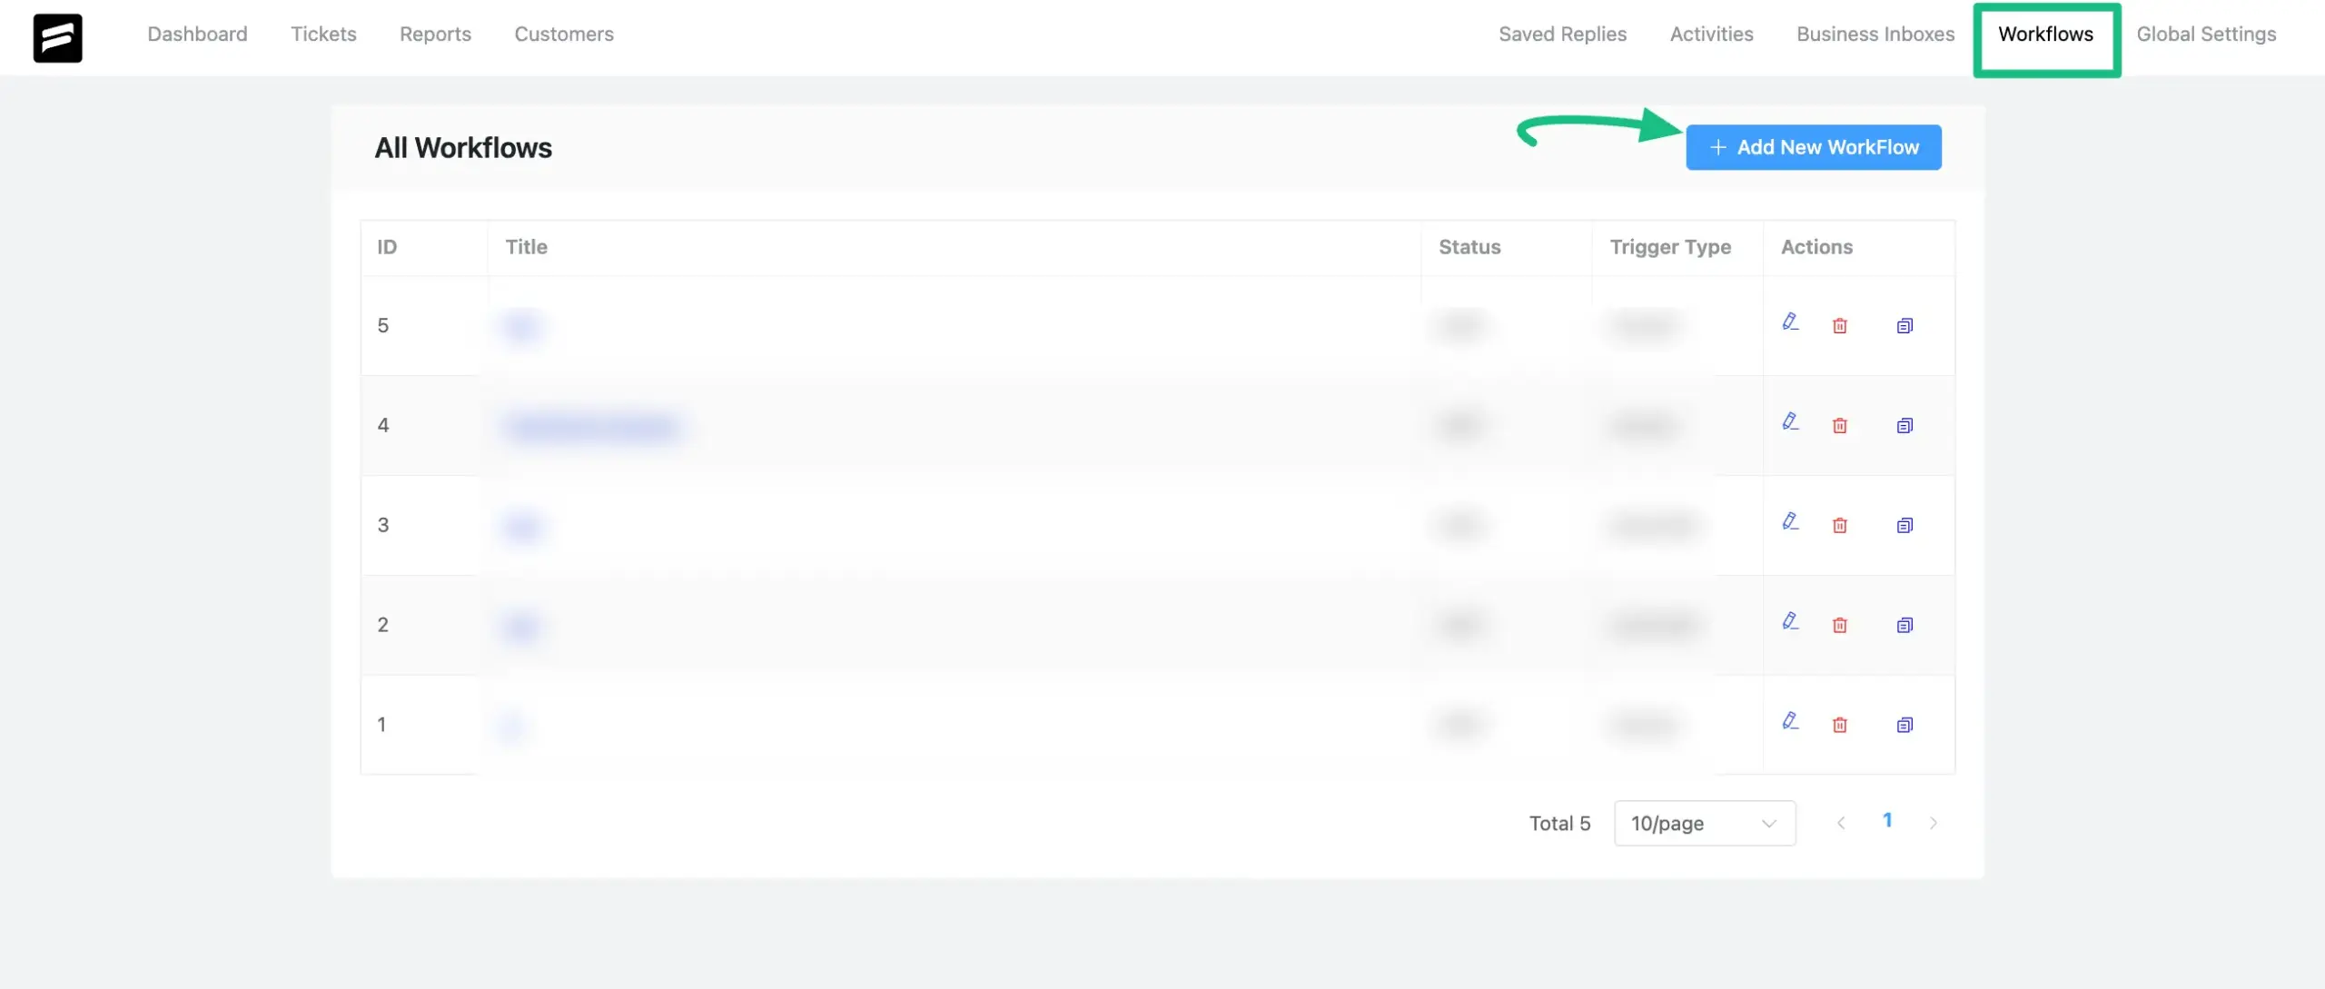Image resolution: width=2325 pixels, height=989 pixels.
Task: Go to next page arrow
Action: pyautogui.click(x=1933, y=823)
